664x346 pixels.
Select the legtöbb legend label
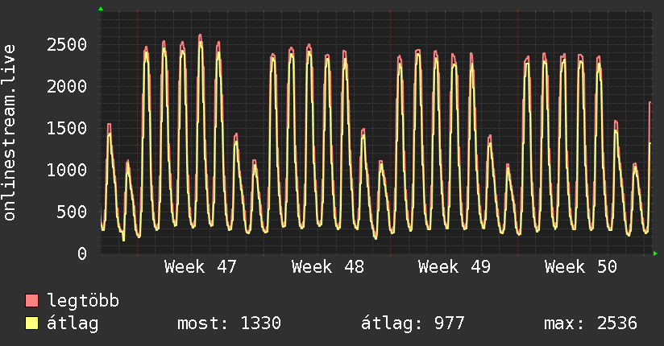click(83, 300)
